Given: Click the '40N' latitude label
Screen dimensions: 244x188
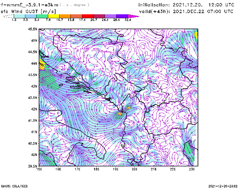Looking at the screenshot, I should [x=34, y=155].
